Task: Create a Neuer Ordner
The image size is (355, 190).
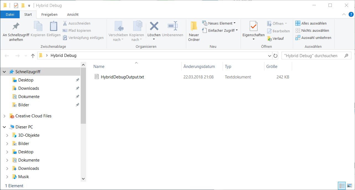Action: tap(194, 31)
